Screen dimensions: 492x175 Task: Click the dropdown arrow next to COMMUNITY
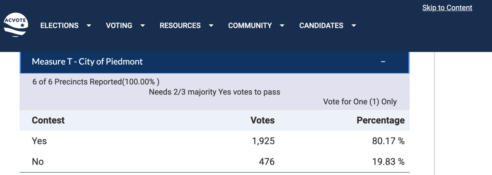pos(282,26)
